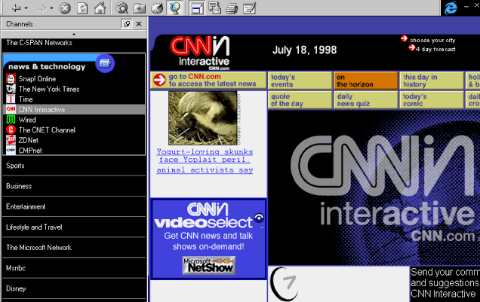Open the Forward button history dropdown
Viewport: 480px width, 302px height.
pos(52,8)
